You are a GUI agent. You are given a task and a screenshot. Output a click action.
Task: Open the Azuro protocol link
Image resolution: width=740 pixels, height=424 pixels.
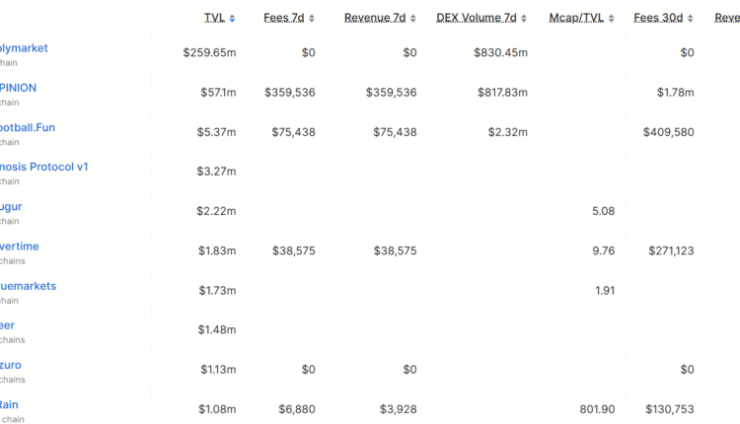(11, 365)
